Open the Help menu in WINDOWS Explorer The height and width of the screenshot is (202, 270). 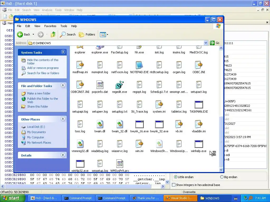point(74,26)
